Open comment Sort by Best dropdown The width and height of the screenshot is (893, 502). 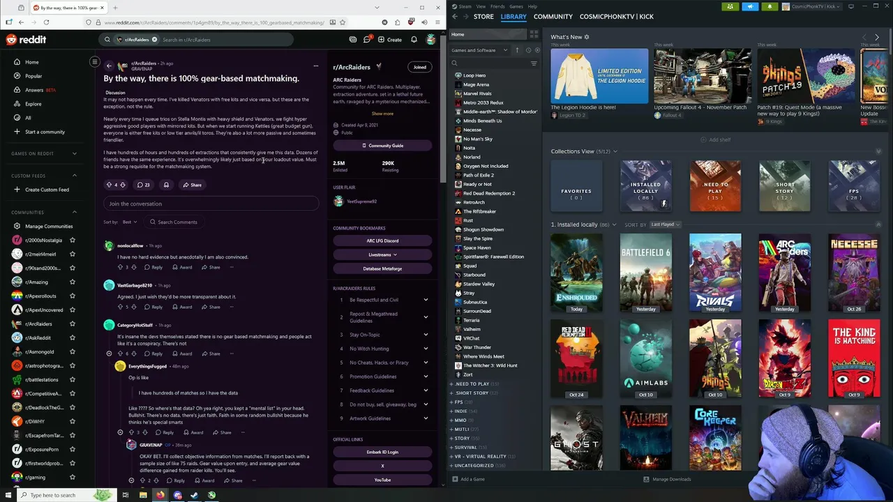(x=130, y=222)
